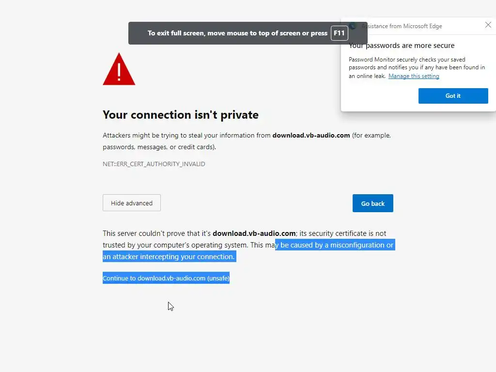The height and width of the screenshot is (372, 496).
Task: Click the "Your connection isn't private" heading
Action: pos(180,115)
